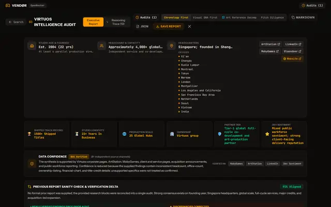Select the Art Reference Decomp tab
The height and width of the screenshot is (207, 331).
(x=239, y=18)
